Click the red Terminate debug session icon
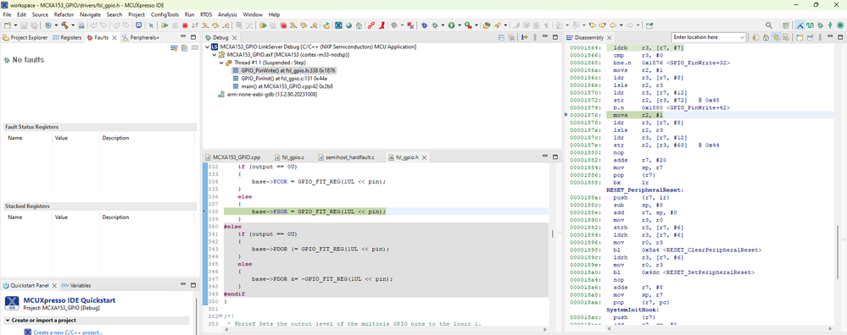 (185, 25)
